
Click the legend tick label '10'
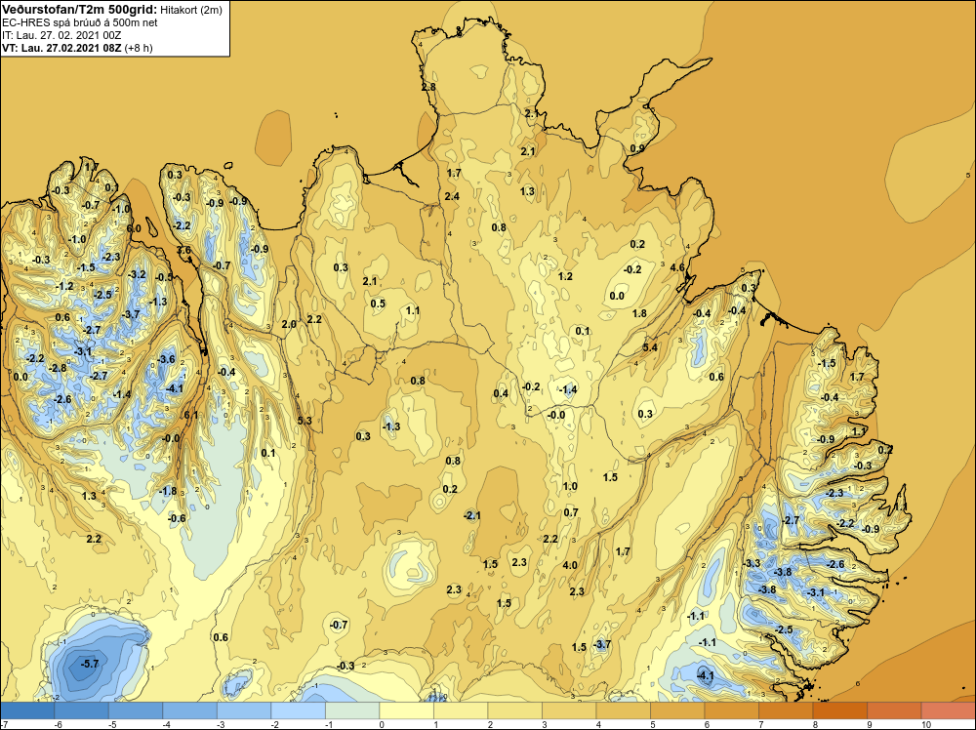coord(925,724)
